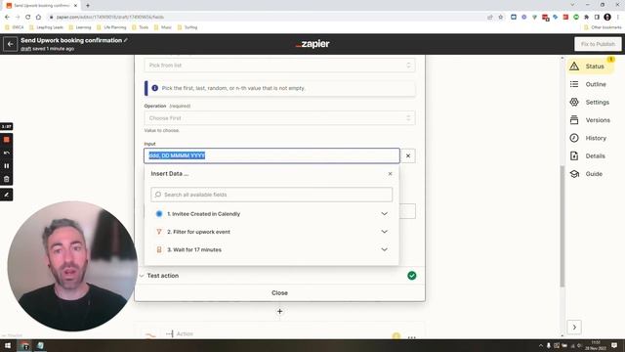Screen dimensions: 625x352
Task: Click the green Test action checkmark
Action: point(412,276)
